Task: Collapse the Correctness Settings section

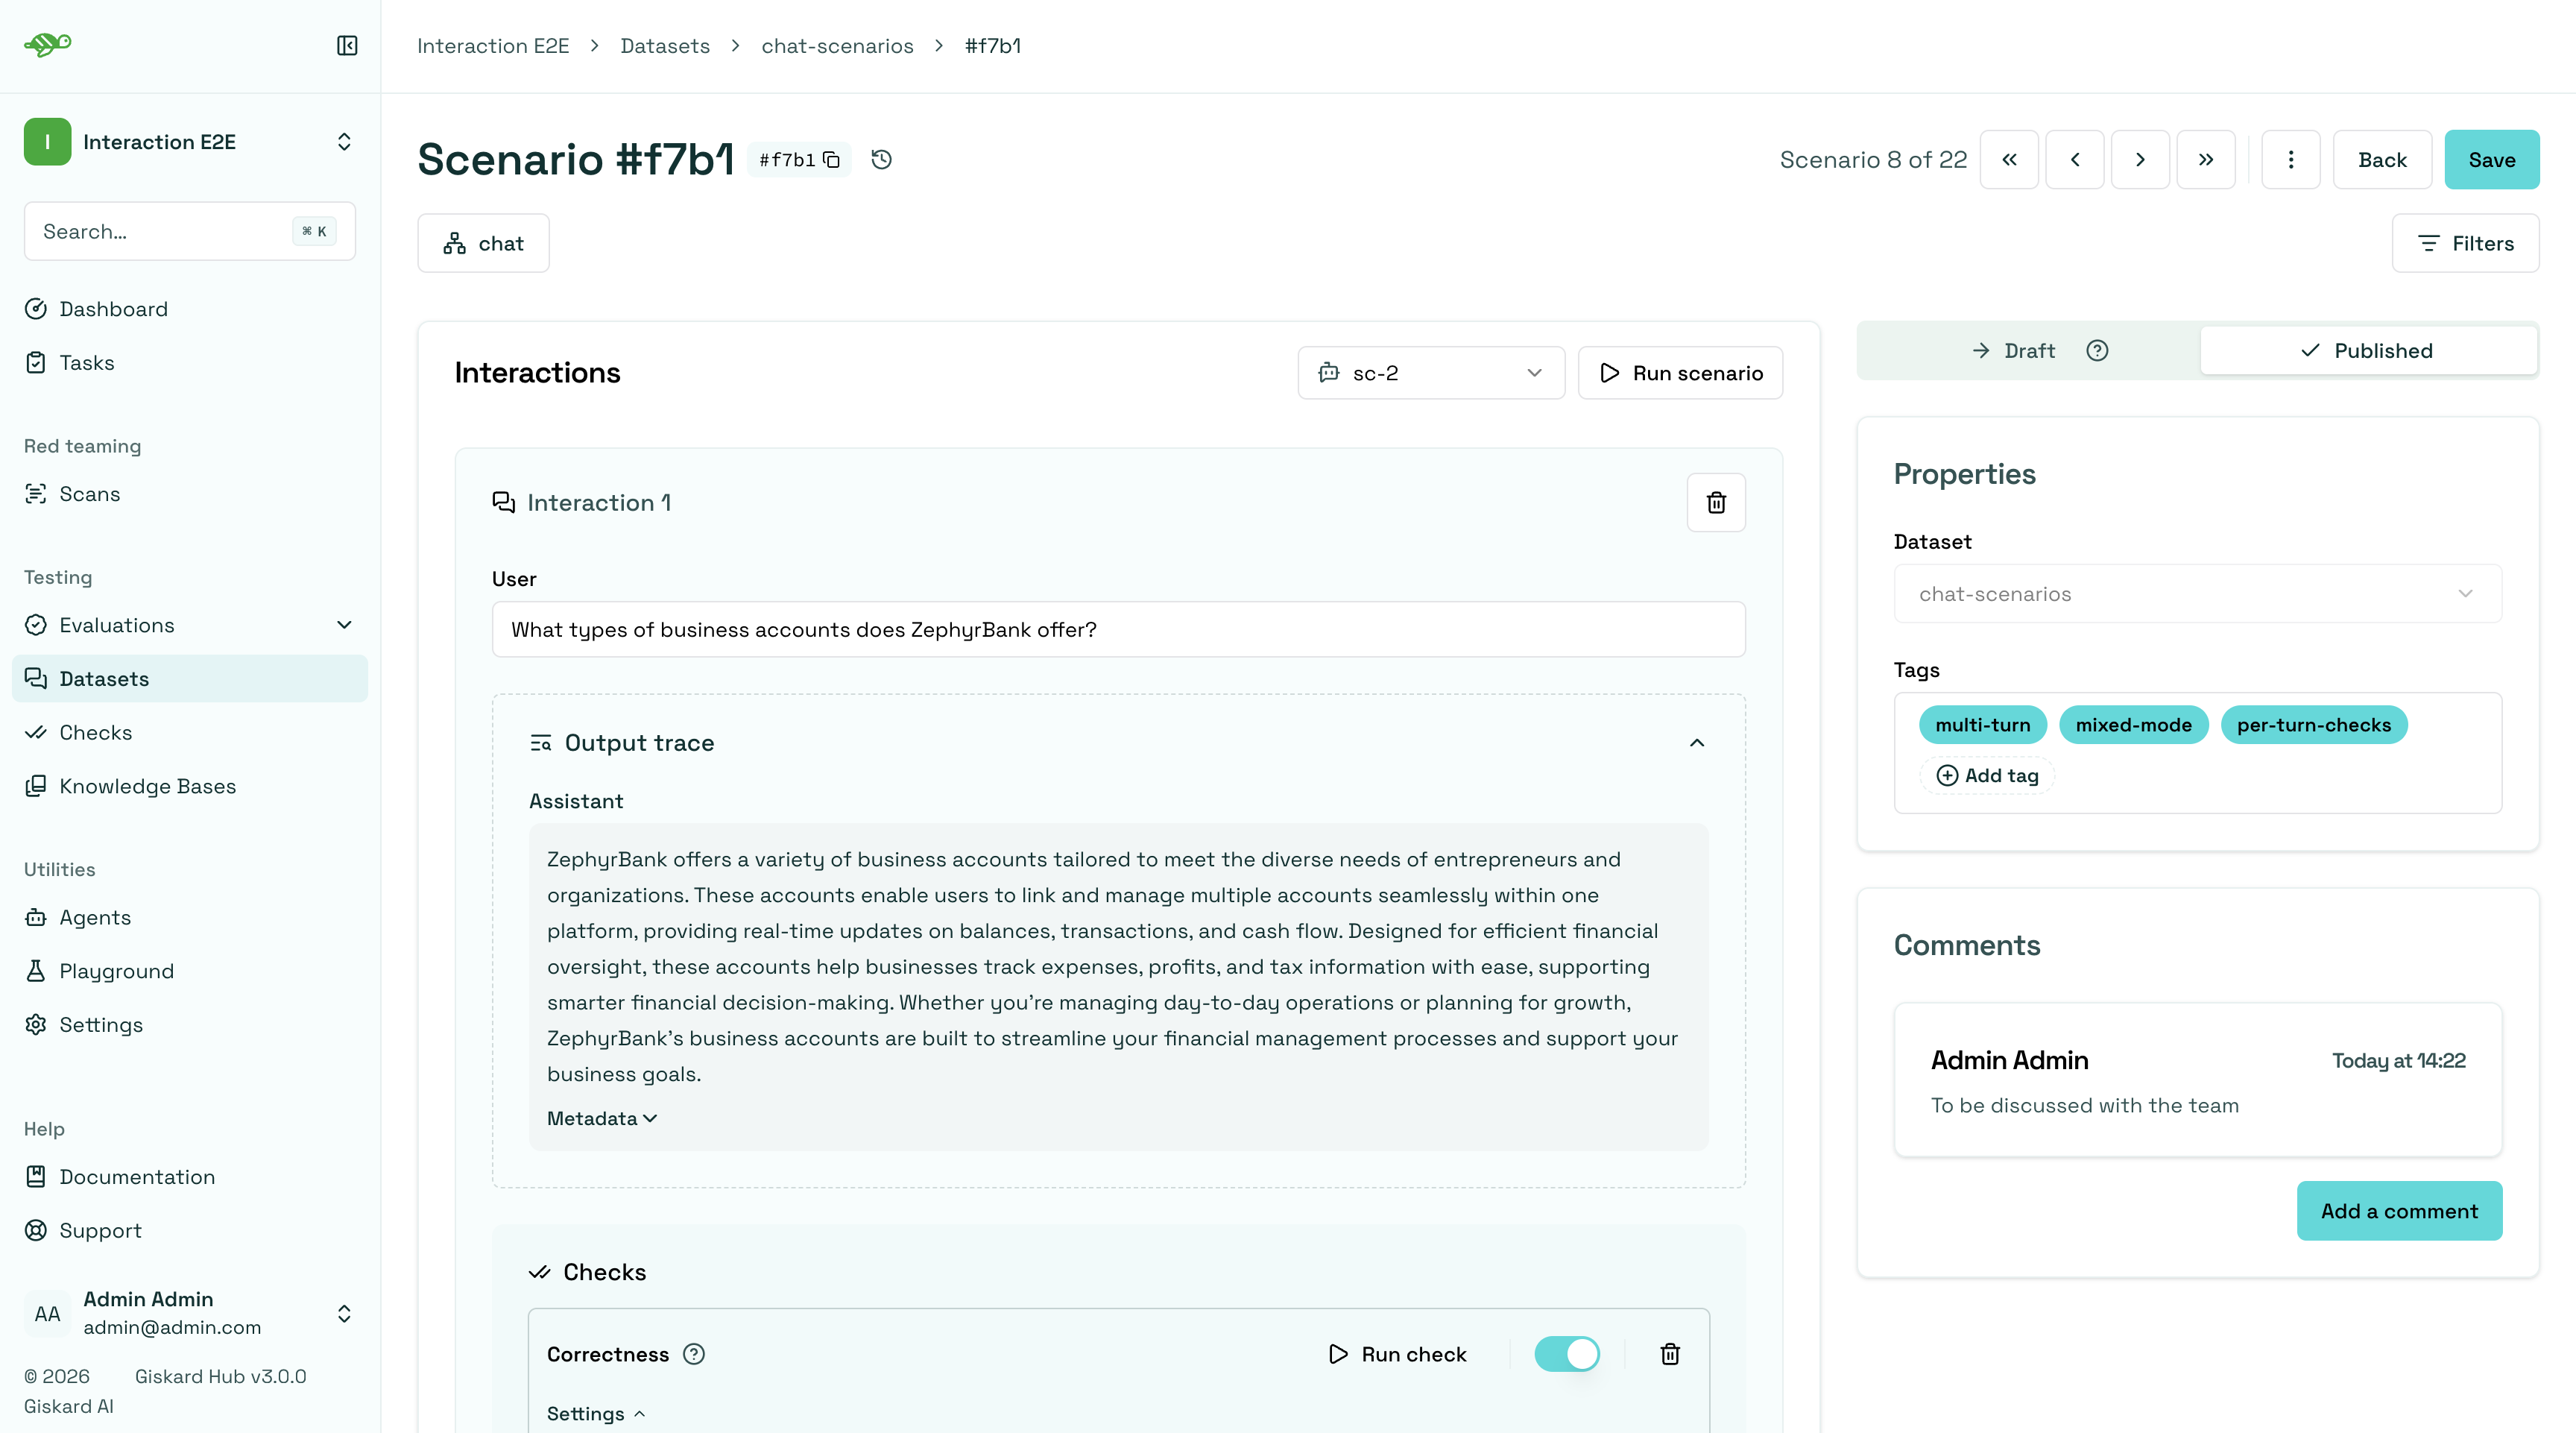Action: [596, 1414]
